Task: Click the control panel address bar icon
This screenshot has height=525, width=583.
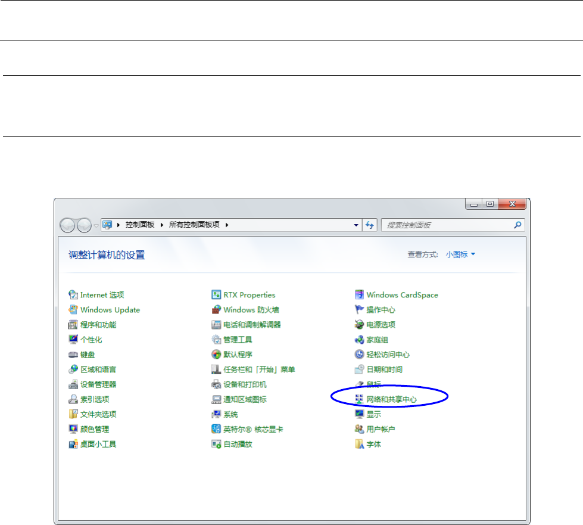Action: (107, 225)
